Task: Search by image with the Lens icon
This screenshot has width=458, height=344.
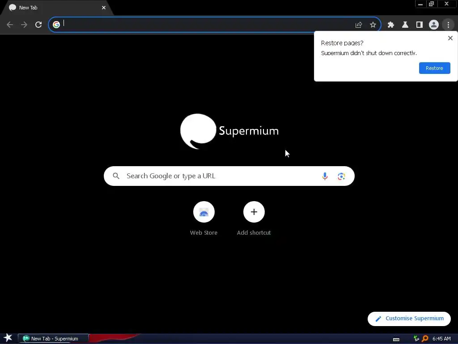Action: 341,176
